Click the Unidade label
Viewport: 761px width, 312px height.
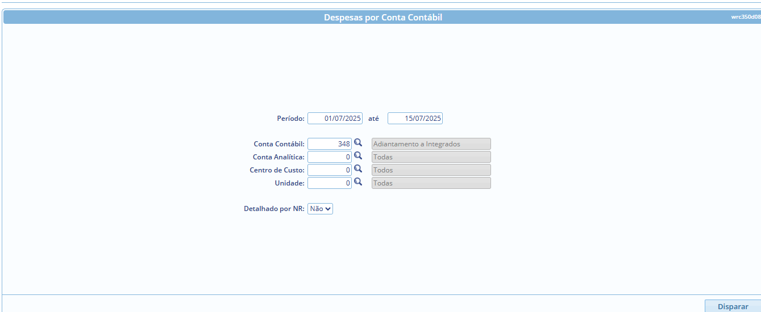[290, 183]
